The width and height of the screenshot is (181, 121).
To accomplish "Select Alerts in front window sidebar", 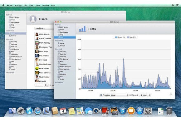I will tap(65, 30).
